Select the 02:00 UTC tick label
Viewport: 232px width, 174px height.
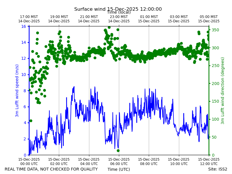click(59, 162)
